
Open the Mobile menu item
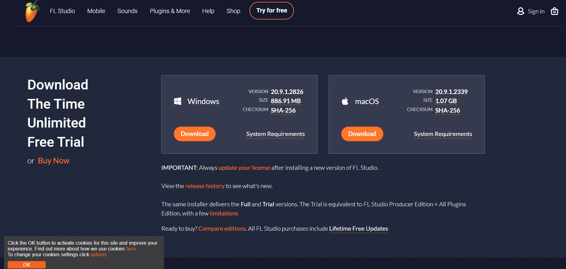[96, 11]
